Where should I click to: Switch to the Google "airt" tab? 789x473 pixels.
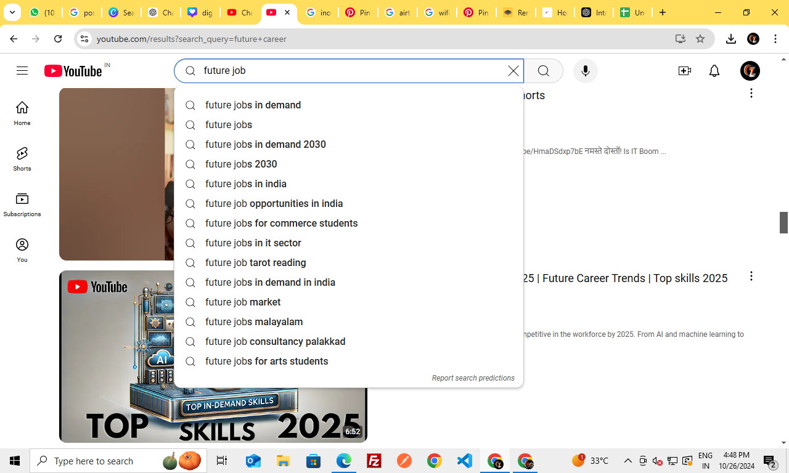(398, 12)
